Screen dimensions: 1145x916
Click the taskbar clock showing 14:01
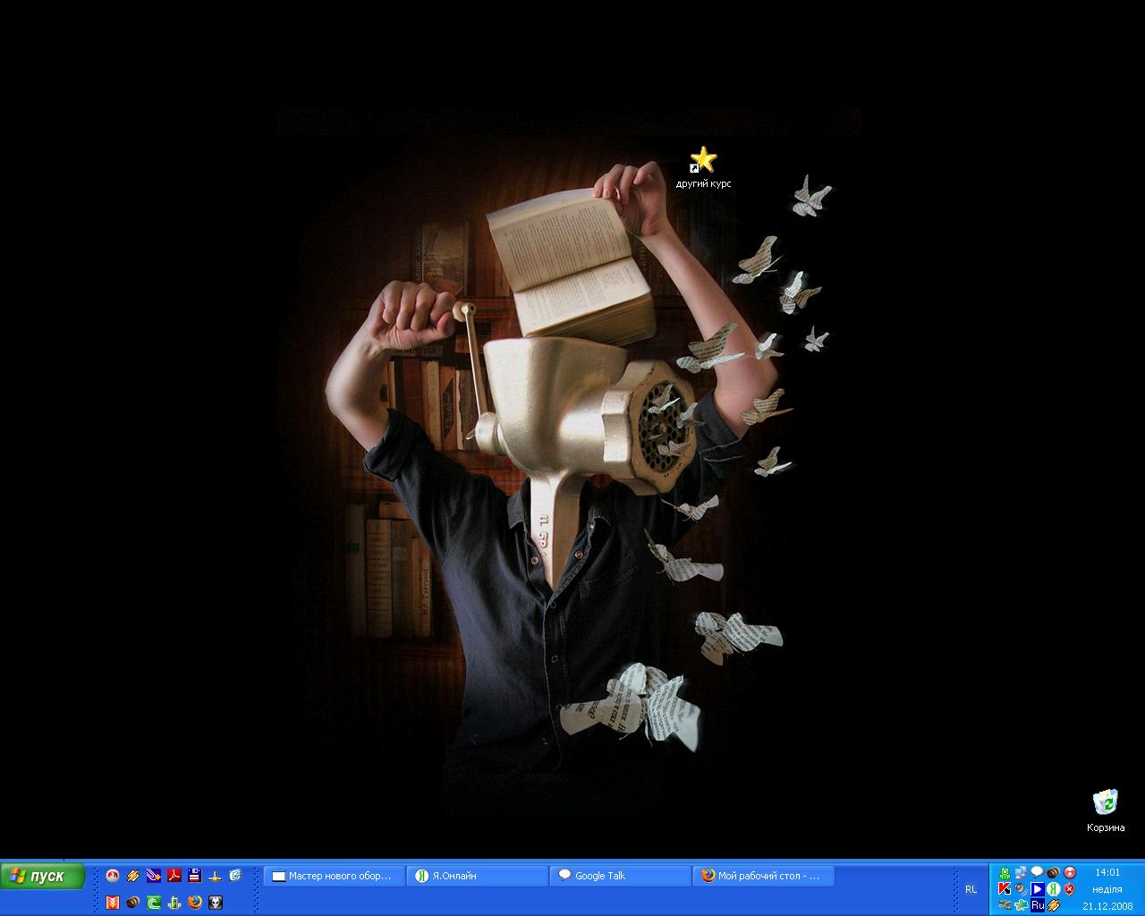[x=1107, y=872]
